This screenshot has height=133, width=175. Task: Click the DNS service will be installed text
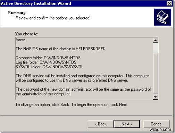(x=82, y=78)
